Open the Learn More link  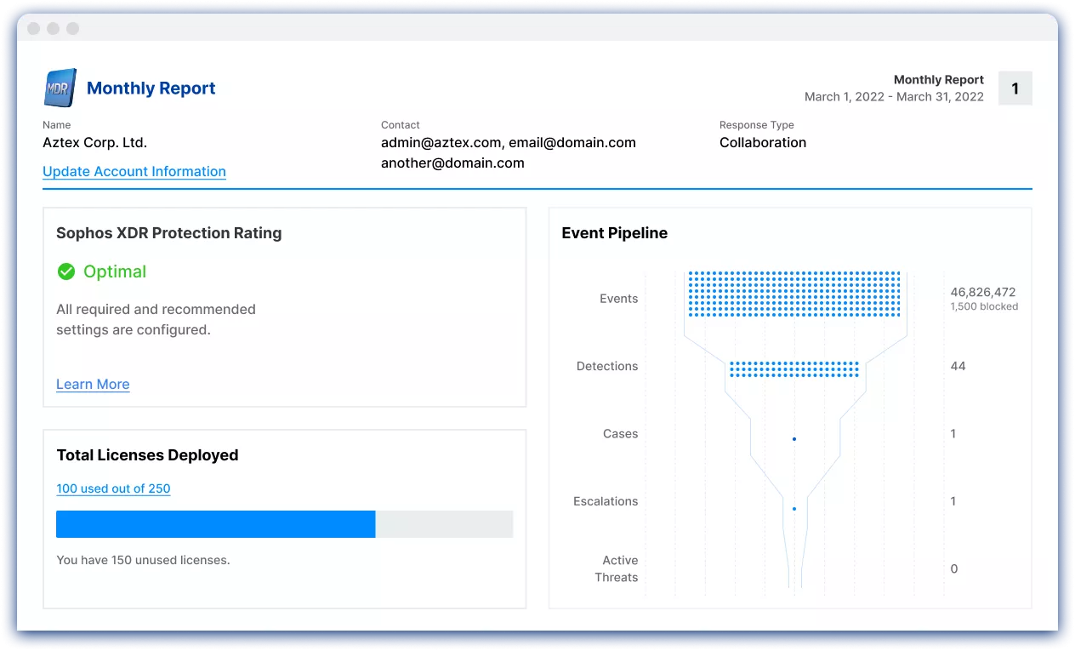[x=93, y=384]
